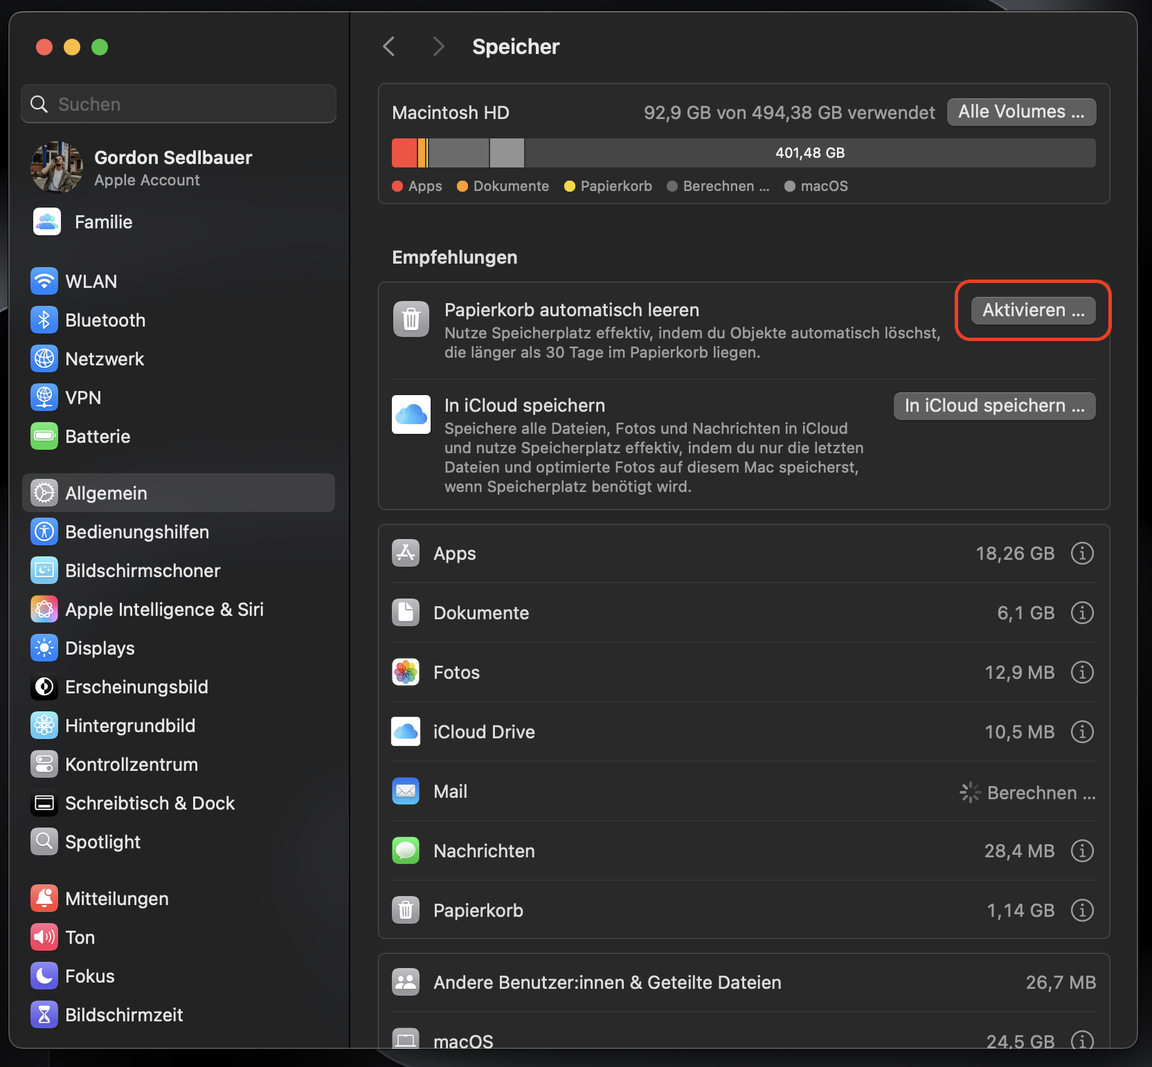Open storage details for Papierkorb via its info button
1152x1067 pixels.
pyautogui.click(x=1082, y=911)
